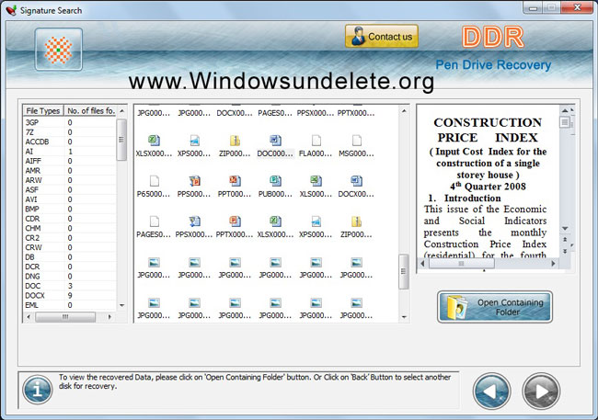The image size is (598, 420).
Task: Select the CHM file type row
Action: click(x=69, y=228)
